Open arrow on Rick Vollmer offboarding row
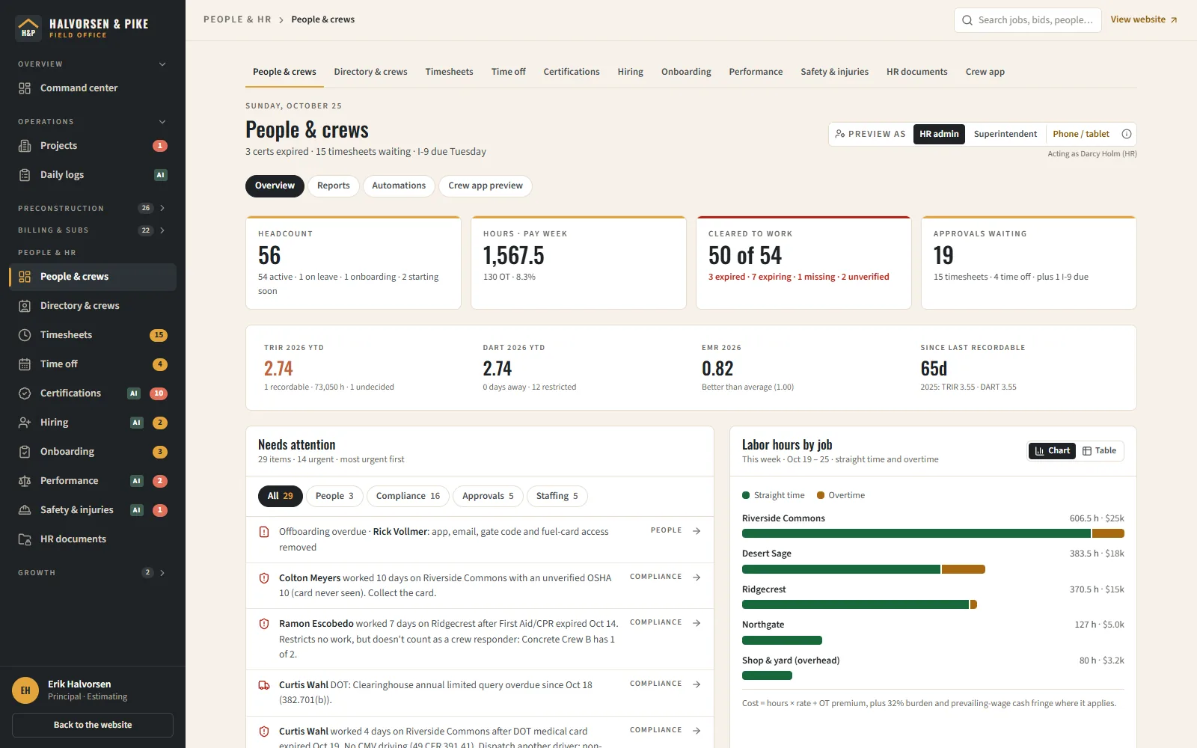The width and height of the screenshot is (1197, 748). (697, 531)
